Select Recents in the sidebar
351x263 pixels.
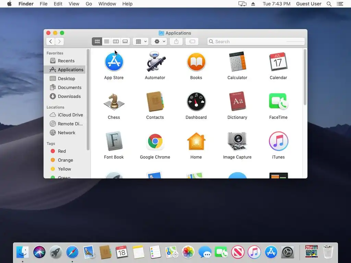coord(64,61)
